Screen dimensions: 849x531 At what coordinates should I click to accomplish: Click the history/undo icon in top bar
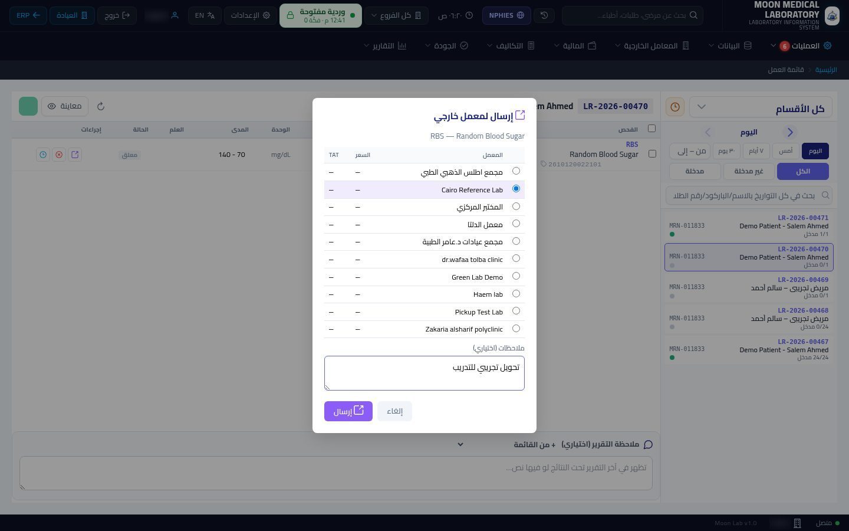[544, 15]
